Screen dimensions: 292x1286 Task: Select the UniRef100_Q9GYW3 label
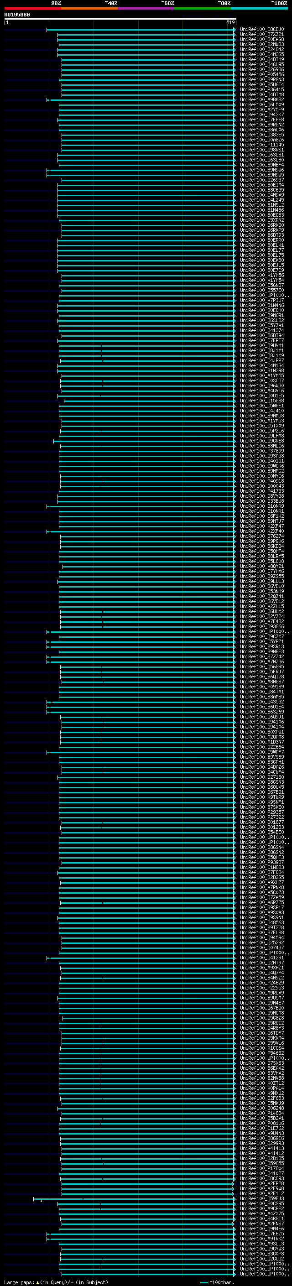(x=262, y=1249)
